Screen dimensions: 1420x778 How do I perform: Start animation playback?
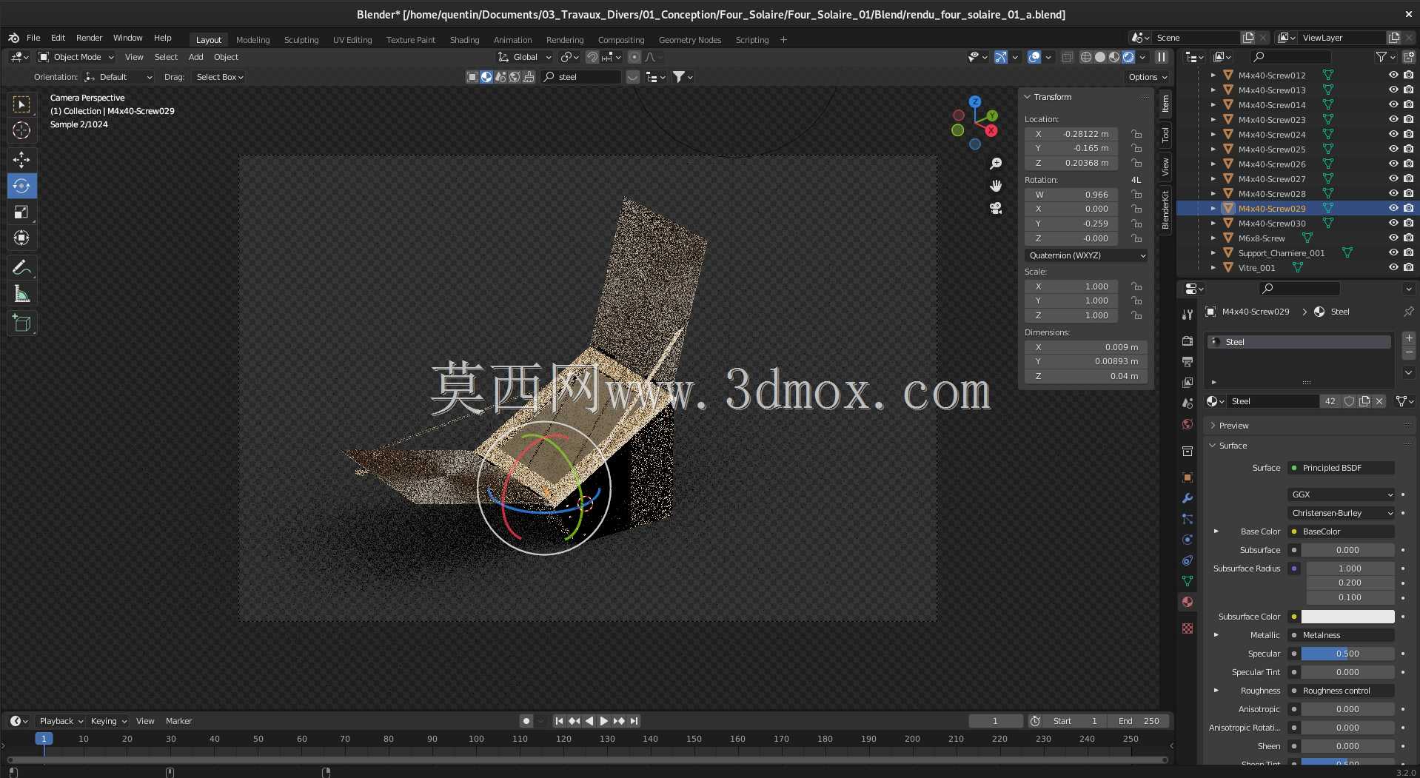point(603,721)
